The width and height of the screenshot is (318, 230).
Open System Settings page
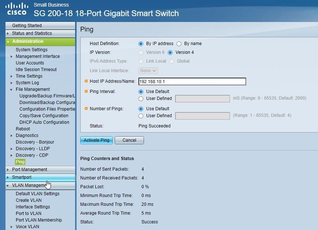pyautogui.click(x=32, y=50)
